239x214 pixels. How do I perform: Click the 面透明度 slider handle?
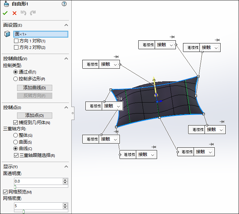[15, 187]
